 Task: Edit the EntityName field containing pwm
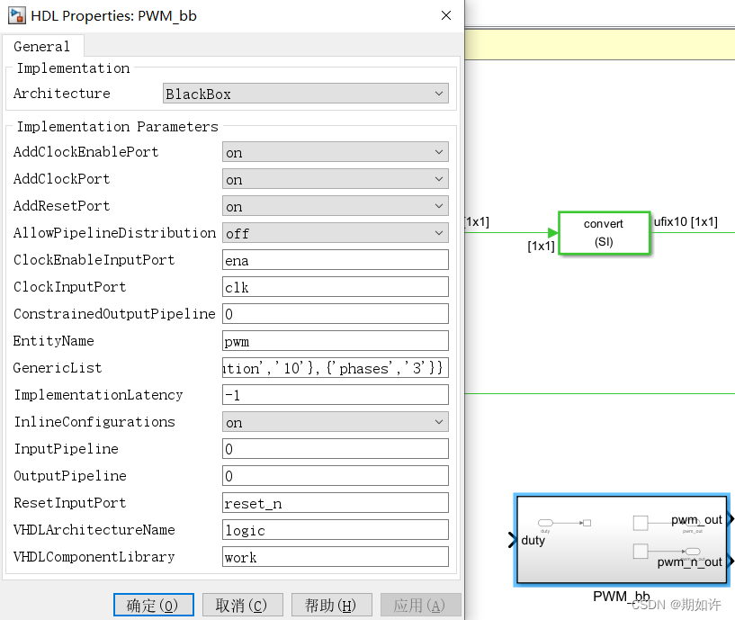click(335, 340)
